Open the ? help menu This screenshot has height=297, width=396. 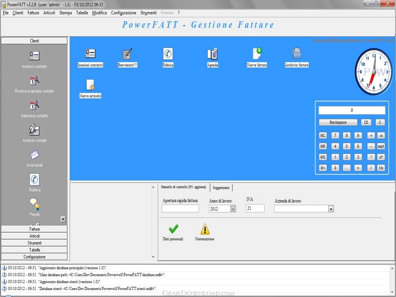pos(179,13)
